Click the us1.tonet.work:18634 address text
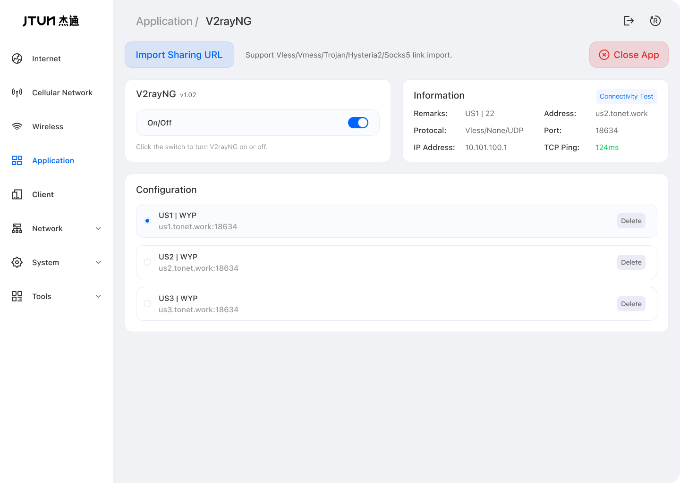Screen dimensions: 680x483 click(198, 226)
